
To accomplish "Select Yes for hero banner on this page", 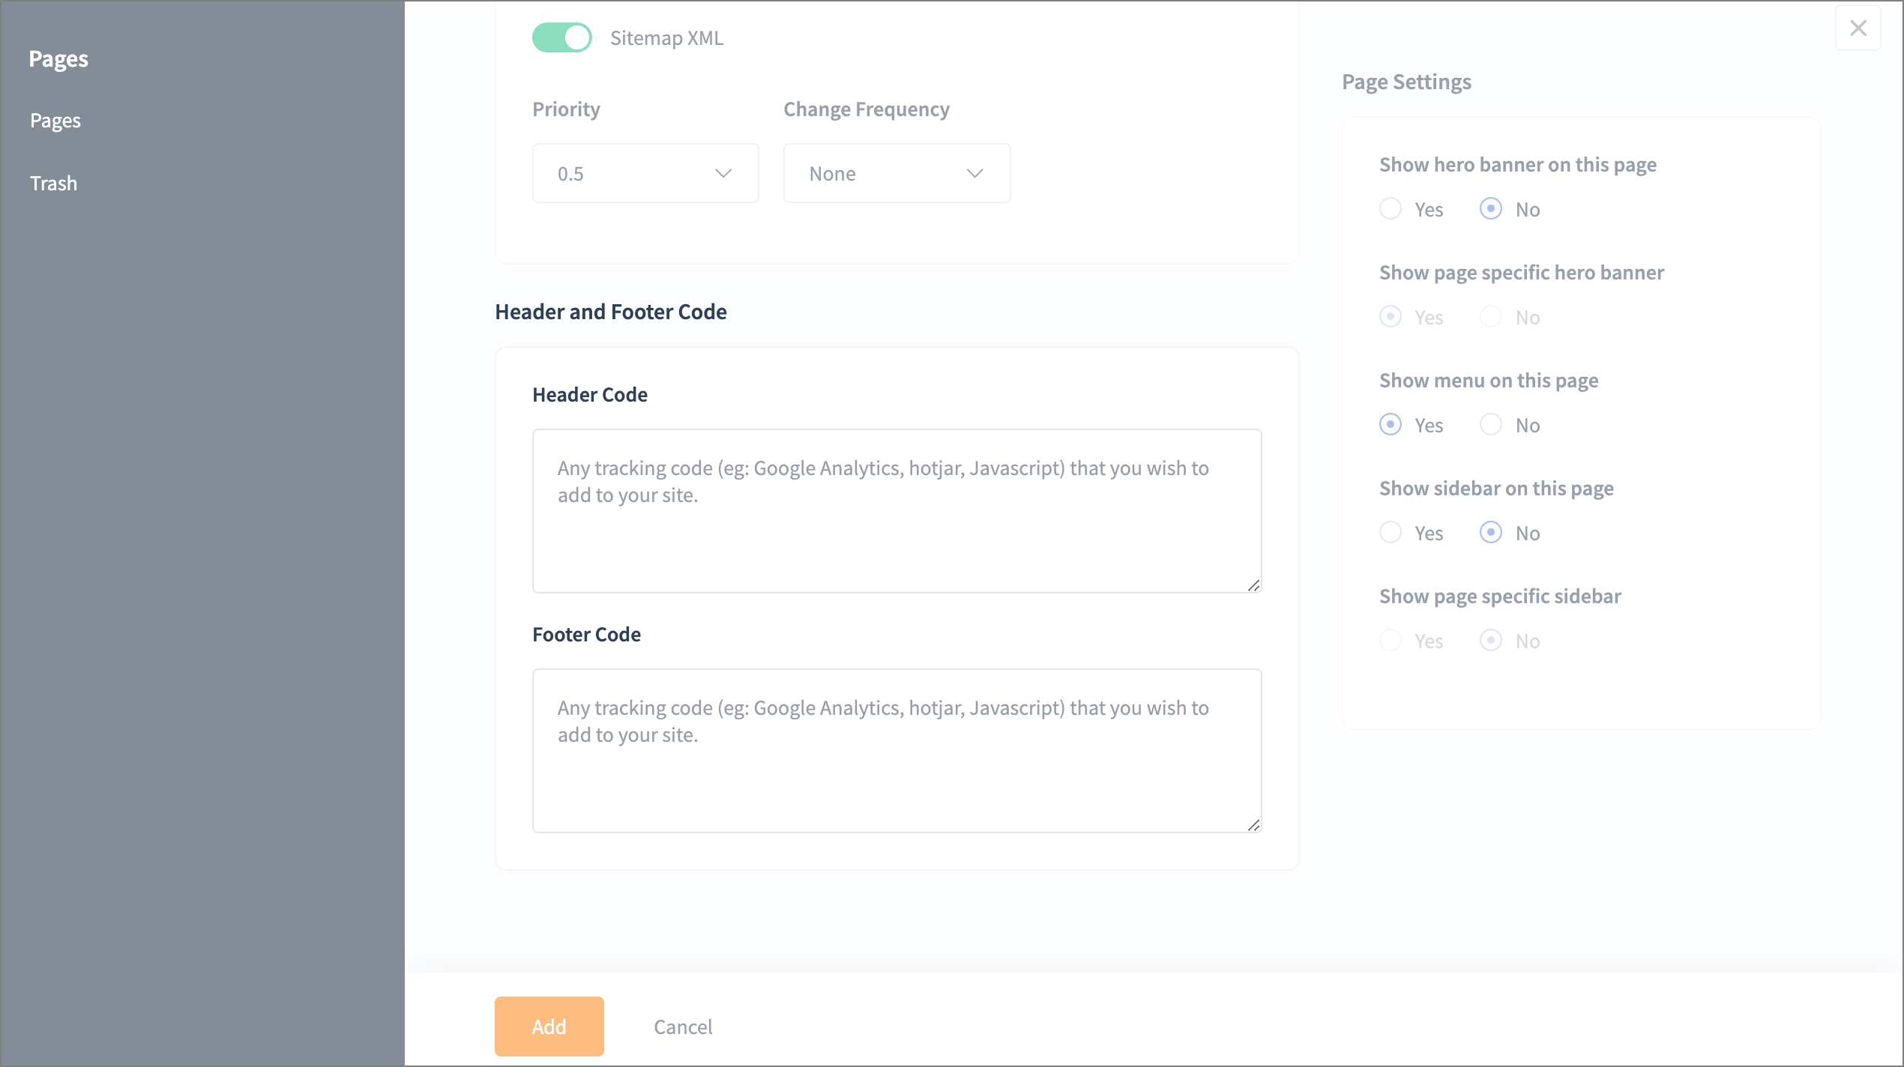I will tap(1391, 209).
